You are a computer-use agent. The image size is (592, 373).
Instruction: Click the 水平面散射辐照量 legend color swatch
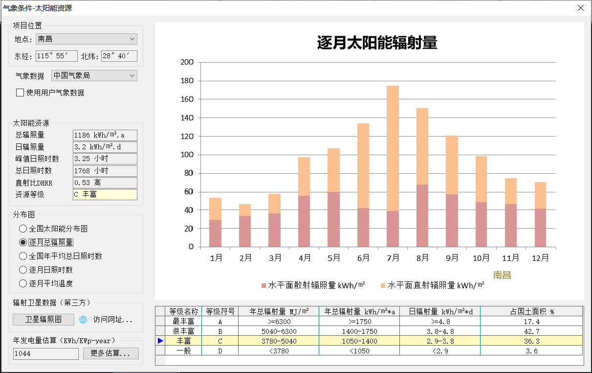click(263, 285)
